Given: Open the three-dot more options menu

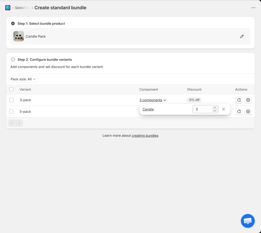Looking at the screenshot, I should pos(253,8).
